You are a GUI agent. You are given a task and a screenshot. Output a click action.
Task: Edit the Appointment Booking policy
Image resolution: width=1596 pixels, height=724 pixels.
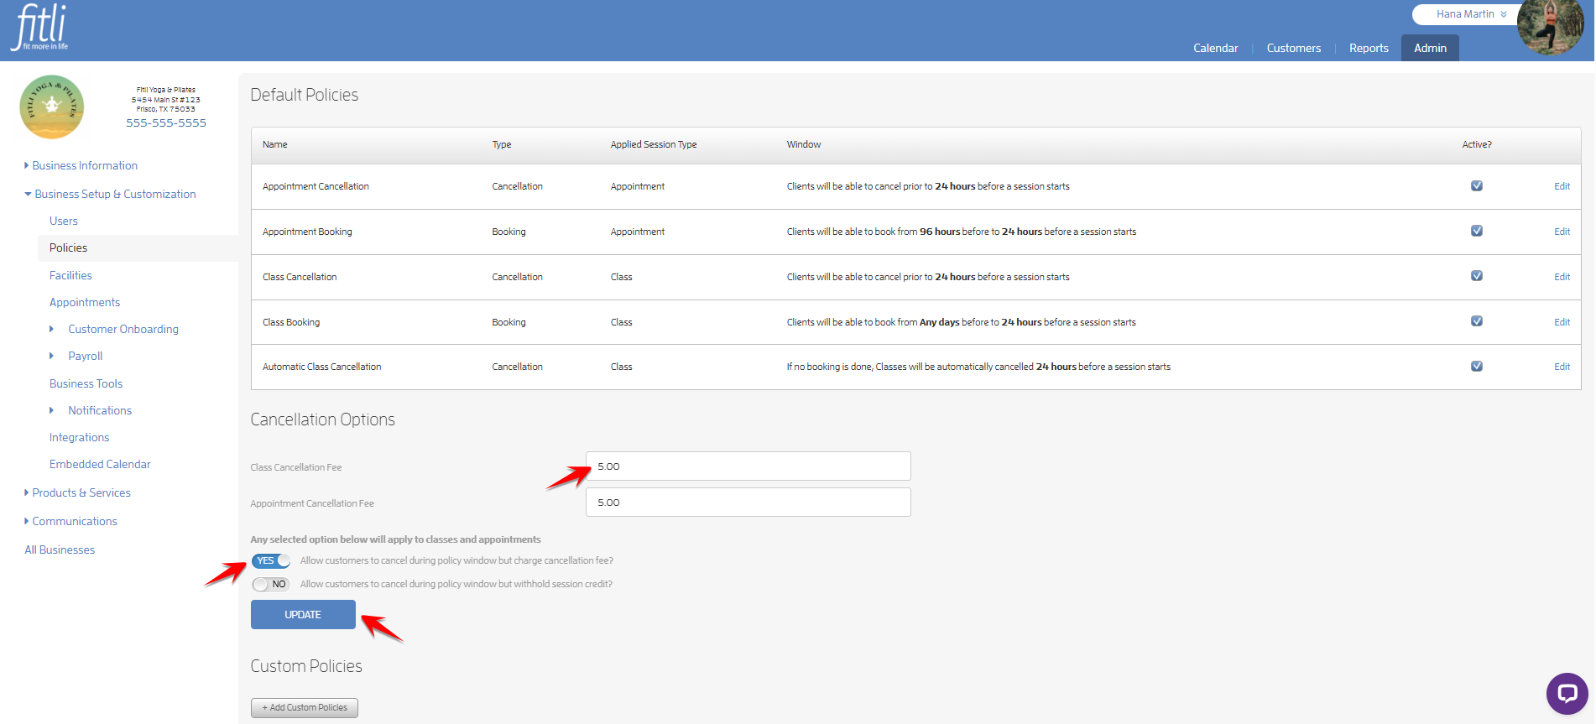pyautogui.click(x=1562, y=232)
